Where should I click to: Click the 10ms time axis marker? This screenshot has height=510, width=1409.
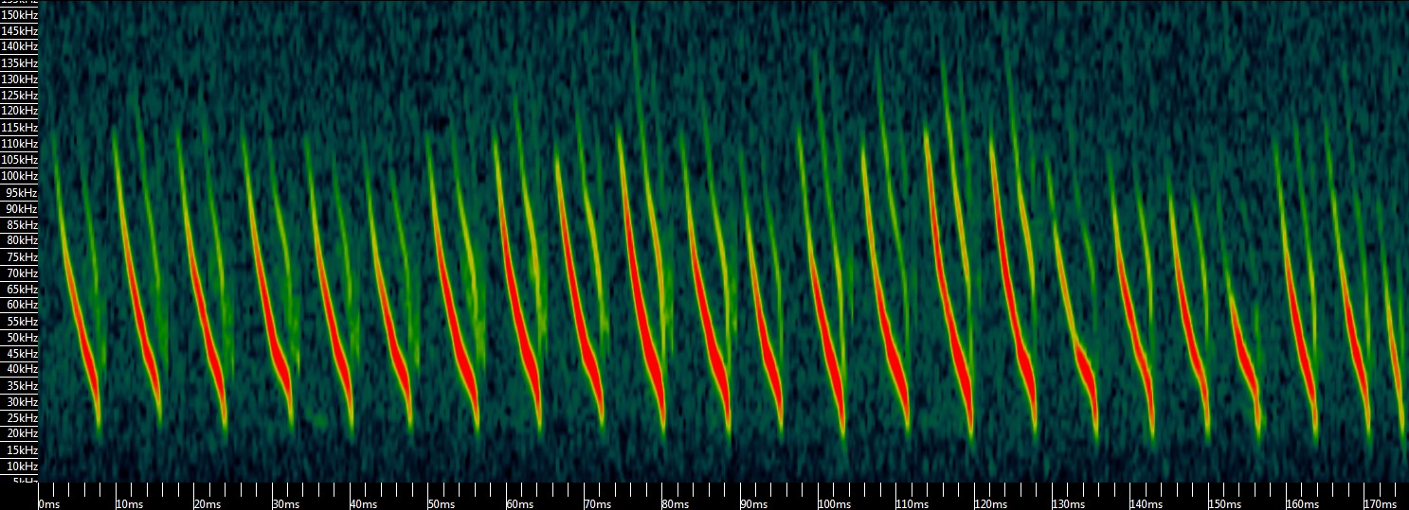129,504
